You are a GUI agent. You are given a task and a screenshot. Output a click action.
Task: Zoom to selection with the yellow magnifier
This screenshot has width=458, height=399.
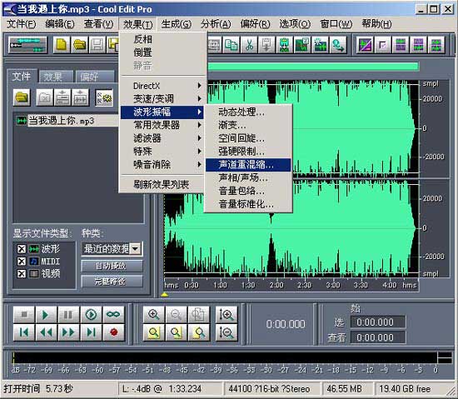click(154, 332)
